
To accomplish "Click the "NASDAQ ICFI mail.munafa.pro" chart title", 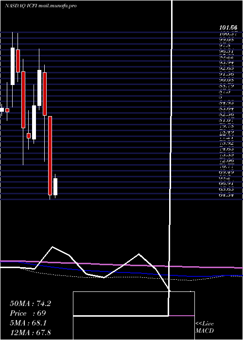I will (x=40, y=6).
